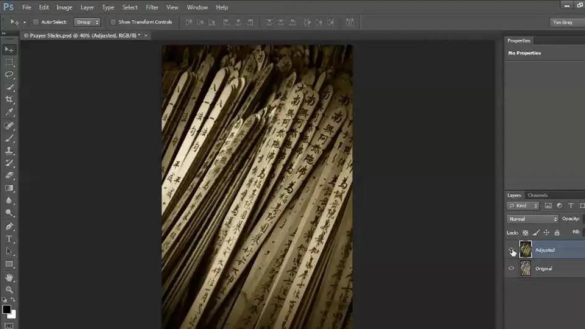Open the Edit menu
The image size is (585, 329).
point(44,7)
